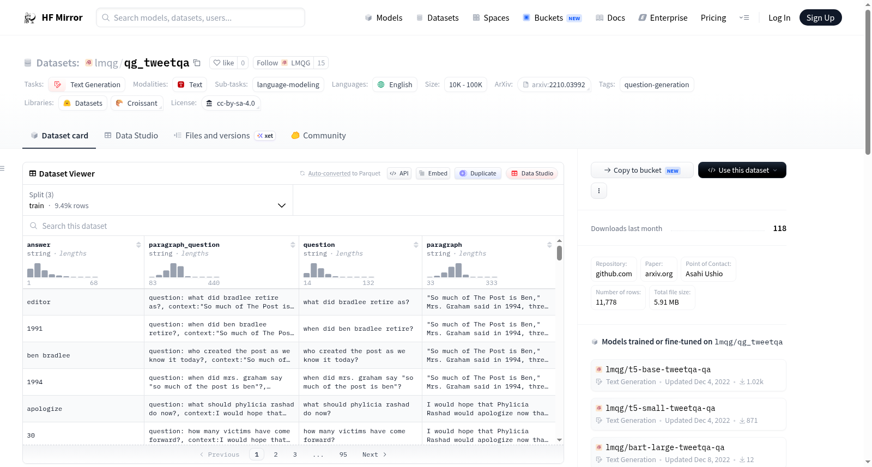The image size is (872, 467).
Task: Click the Sign Up button
Action: [x=820, y=18]
